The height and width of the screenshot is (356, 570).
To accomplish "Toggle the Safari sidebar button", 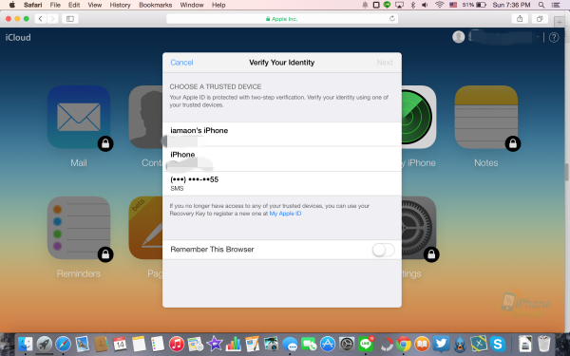I will click(x=70, y=19).
